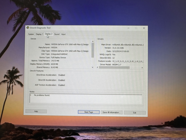Click the 'No problems found.' note
The image size is (186, 140).
click(x=42, y=95)
